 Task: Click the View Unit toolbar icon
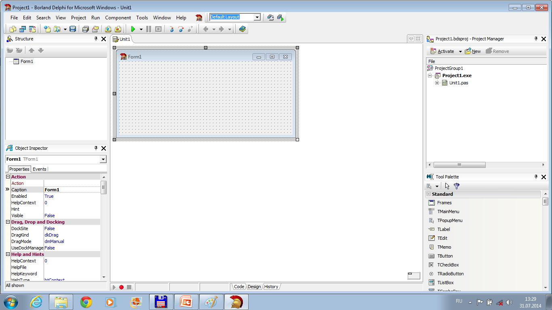pyautogui.click(x=13, y=29)
